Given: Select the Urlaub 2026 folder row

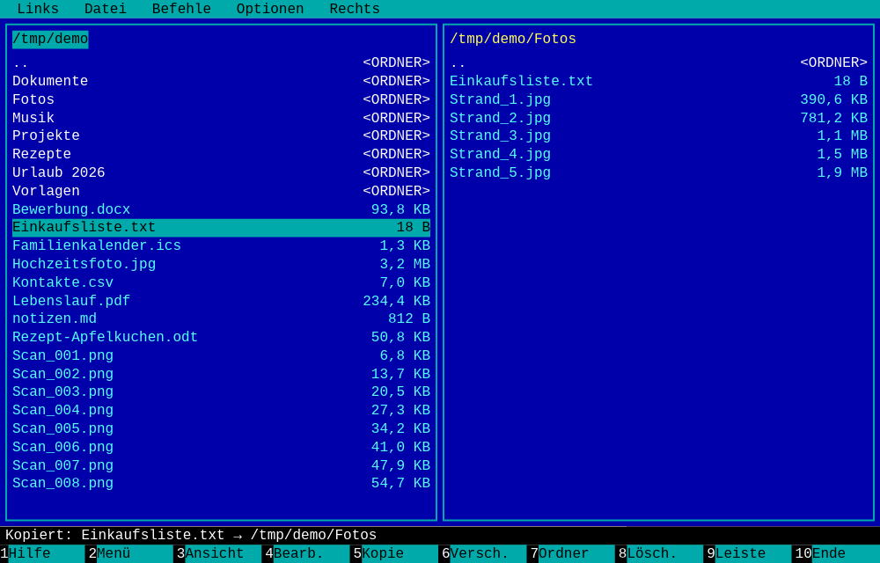Looking at the screenshot, I should point(221,172).
